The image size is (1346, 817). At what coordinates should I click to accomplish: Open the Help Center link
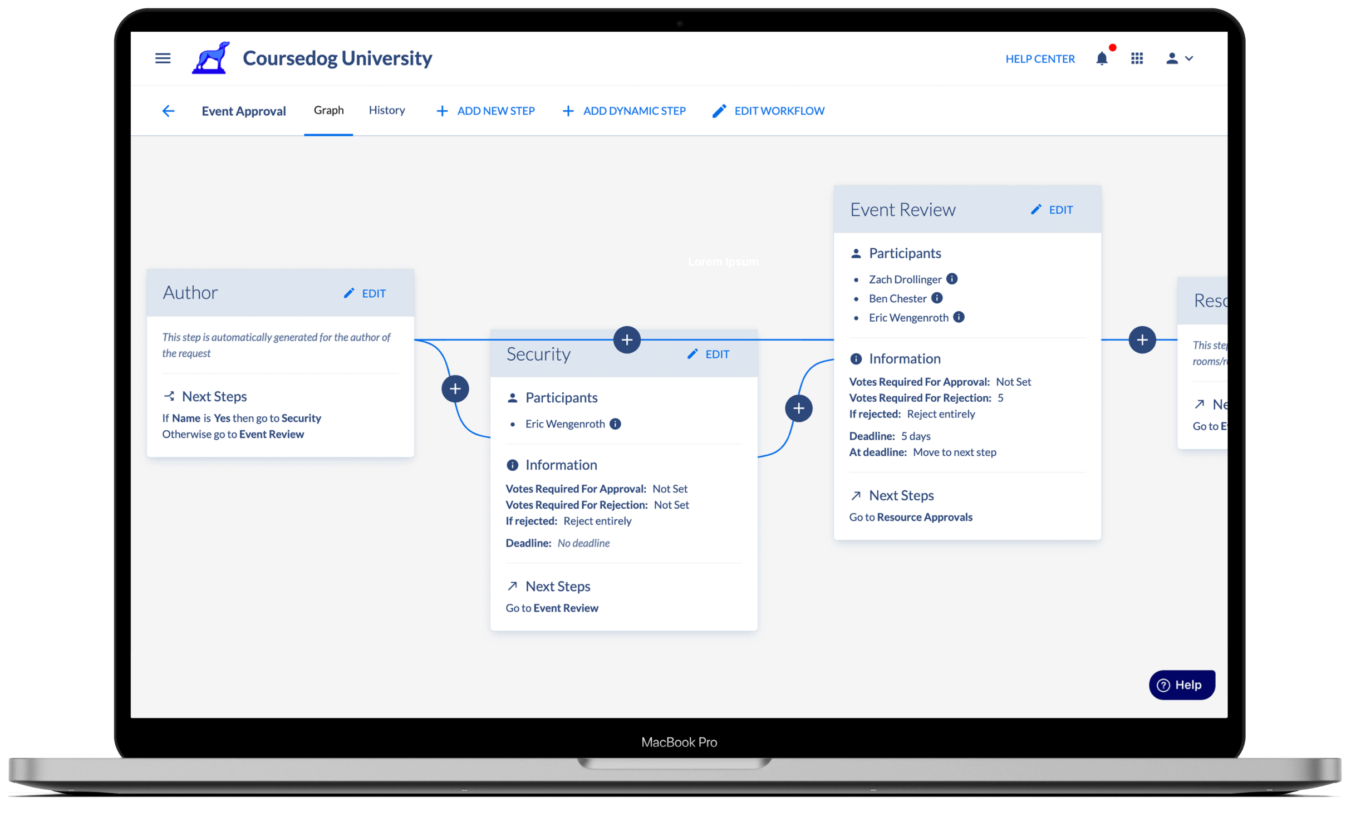(1039, 58)
